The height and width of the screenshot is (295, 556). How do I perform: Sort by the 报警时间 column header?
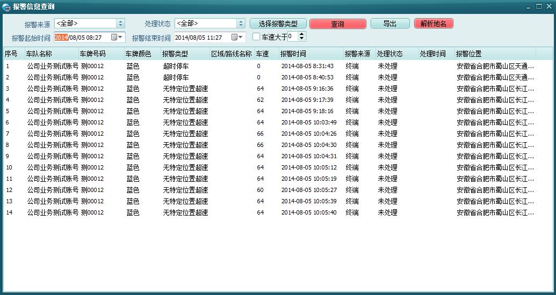311,54
